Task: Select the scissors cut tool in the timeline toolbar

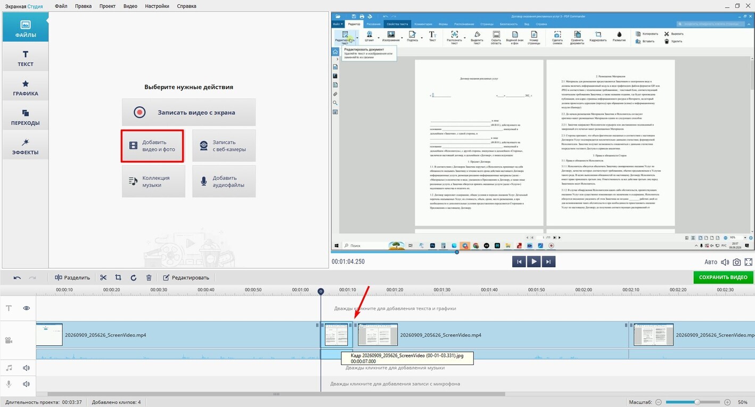Action: (x=103, y=277)
